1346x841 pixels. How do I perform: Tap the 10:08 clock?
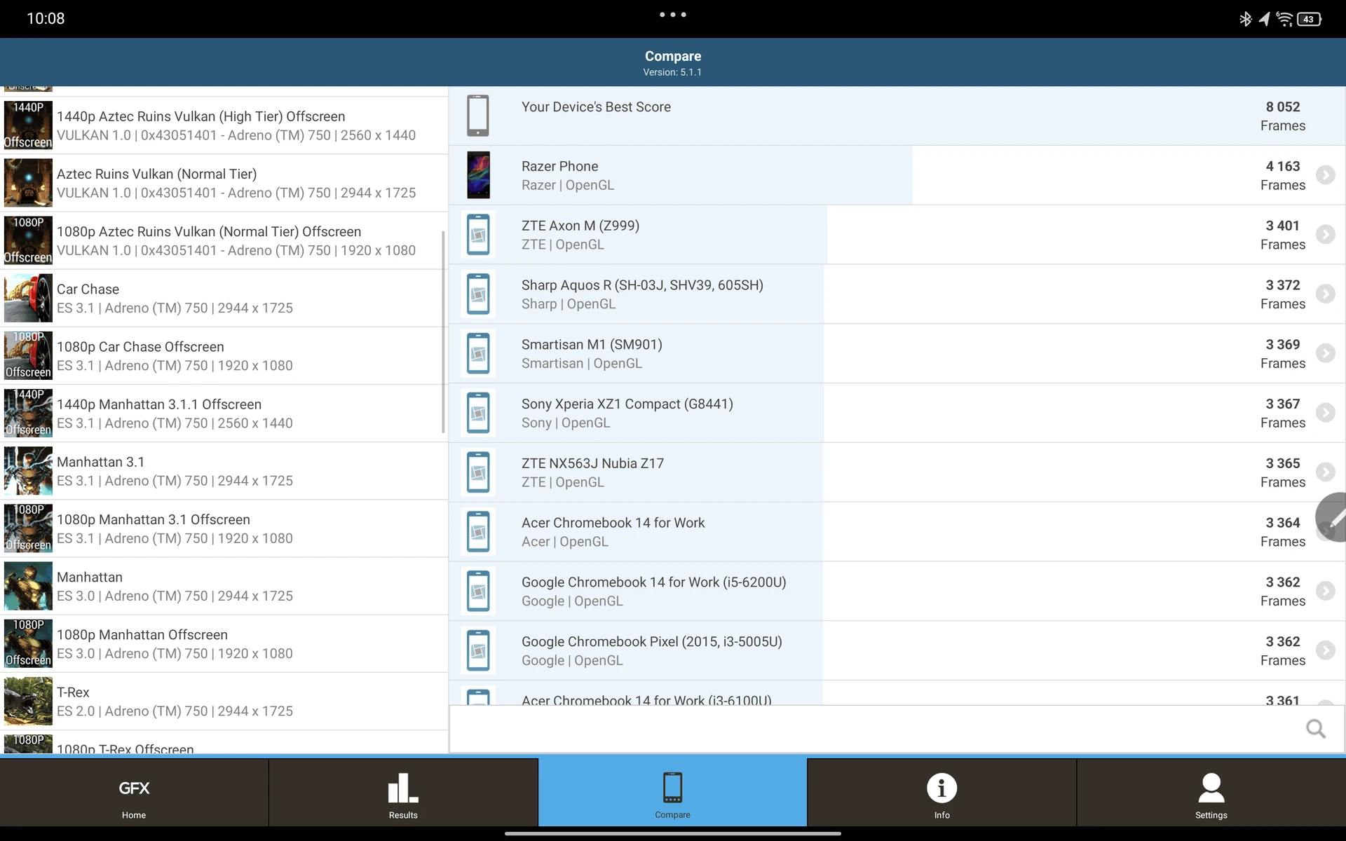(46, 19)
